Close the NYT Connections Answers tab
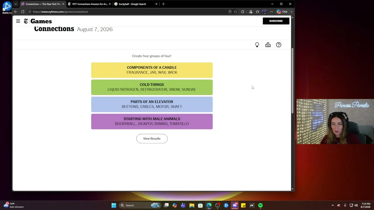This screenshot has height=210, width=374. click(110, 4)
